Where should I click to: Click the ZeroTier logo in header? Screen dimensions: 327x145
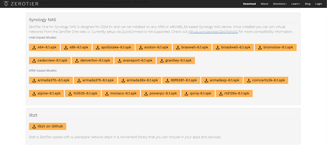[x=16, y=4]
